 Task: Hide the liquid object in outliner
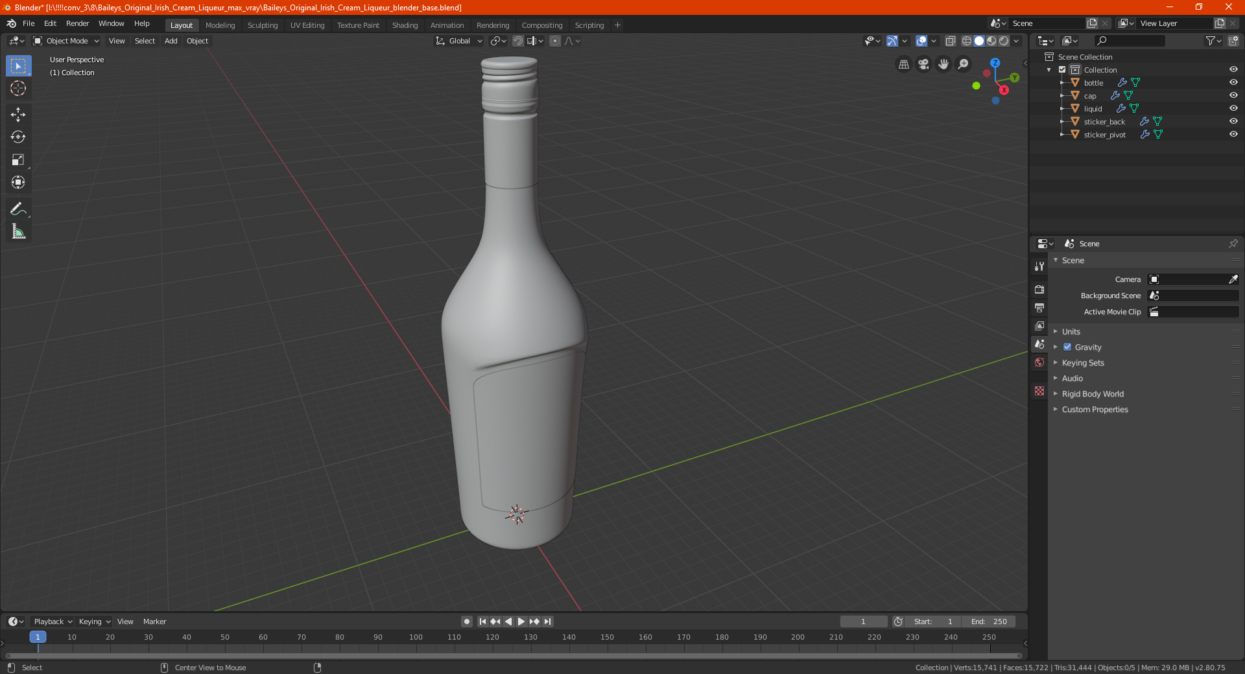[x=1233, y=109]
